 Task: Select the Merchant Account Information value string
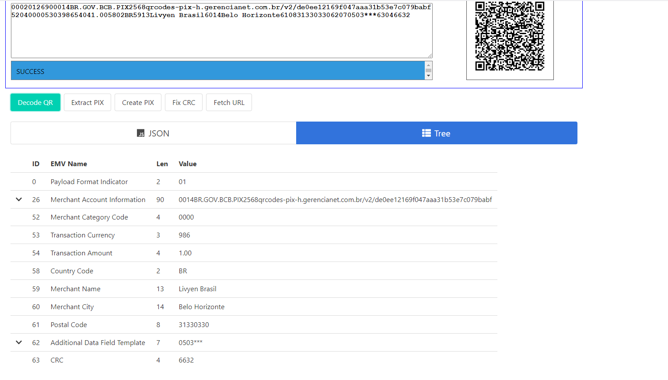click(x=335, y=199)
